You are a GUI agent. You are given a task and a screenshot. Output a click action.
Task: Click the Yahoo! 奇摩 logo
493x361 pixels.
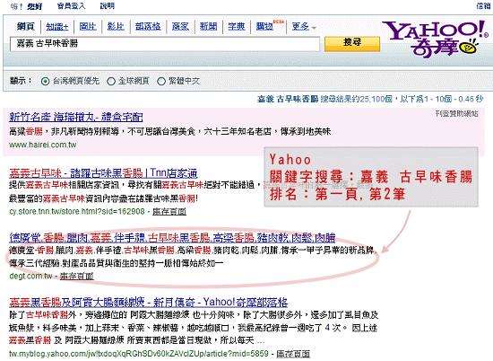tap(435, 39)
